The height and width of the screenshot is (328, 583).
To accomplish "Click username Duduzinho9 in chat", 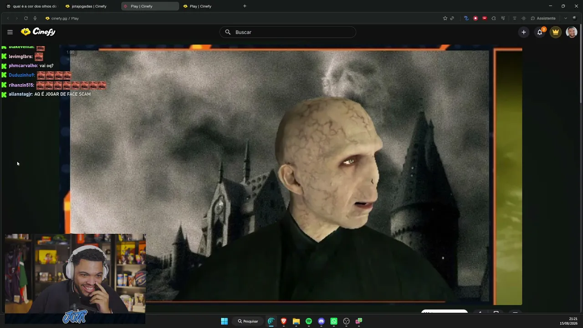I will point(22,75).
